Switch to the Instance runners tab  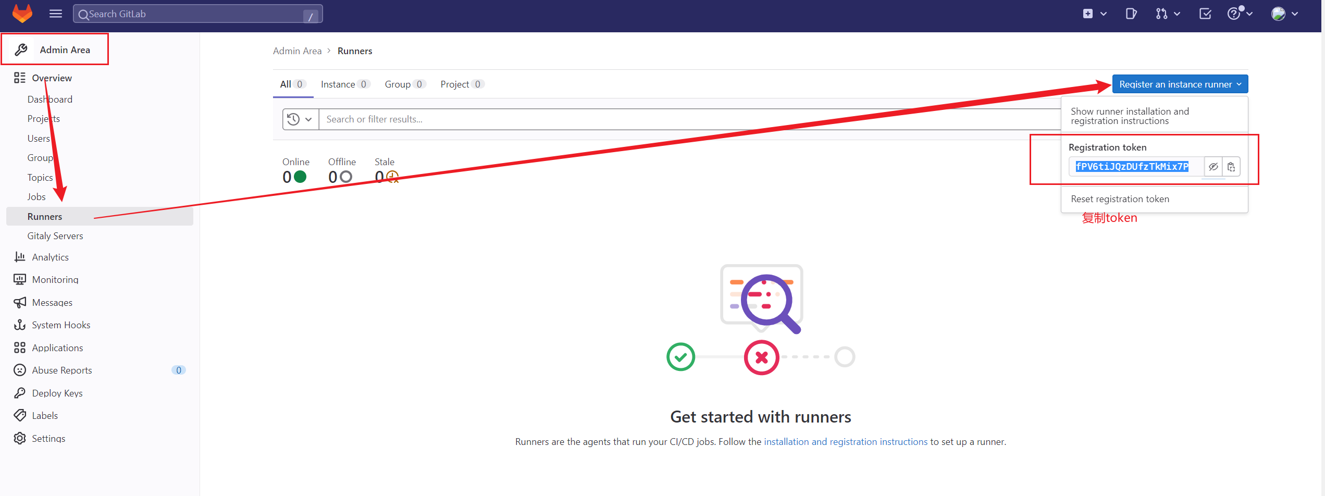[339, 84]
